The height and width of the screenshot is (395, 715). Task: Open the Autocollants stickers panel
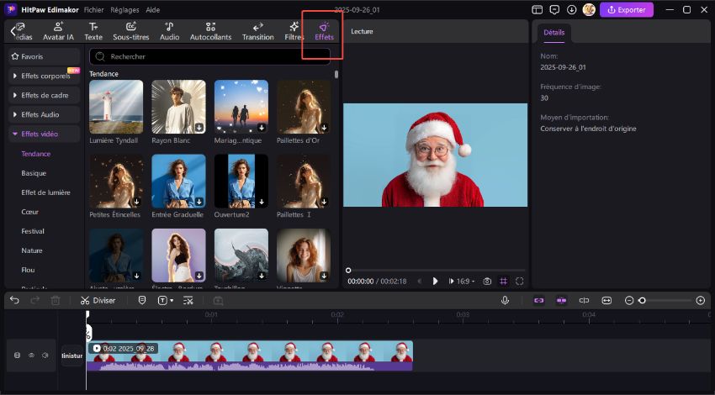(210, 31)
